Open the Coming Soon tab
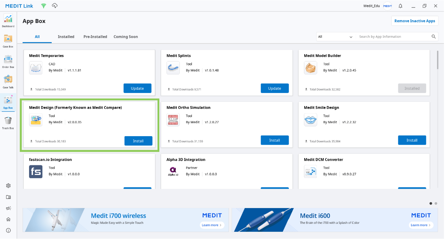This screenshot has height=240, width=445. [126, 37]
